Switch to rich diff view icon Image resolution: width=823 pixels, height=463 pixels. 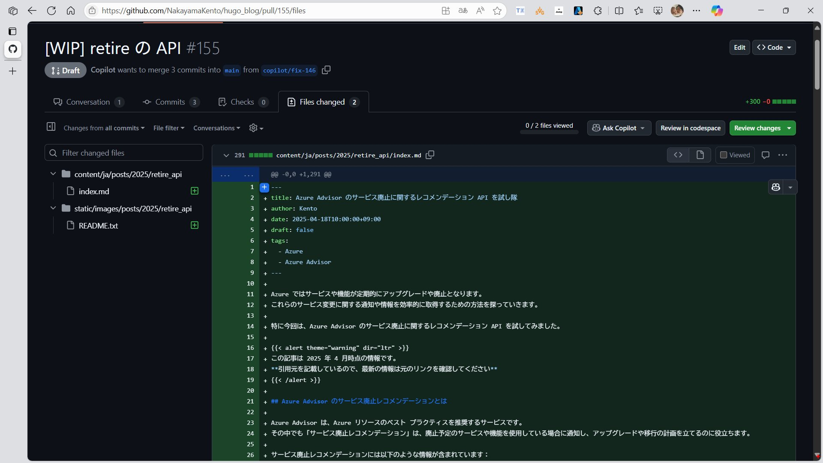click(700, 155)
